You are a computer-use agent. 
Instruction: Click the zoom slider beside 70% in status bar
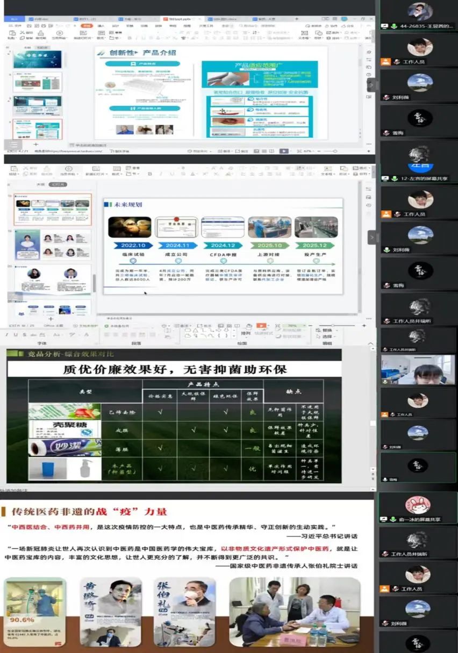(336, 326)
